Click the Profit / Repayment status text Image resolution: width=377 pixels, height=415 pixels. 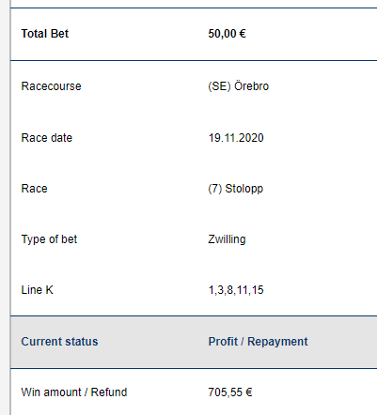(259, 342)
